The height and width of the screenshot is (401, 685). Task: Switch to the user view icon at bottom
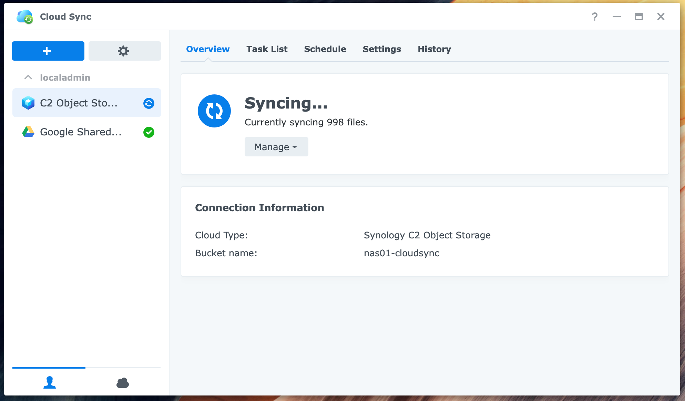click(49, 382)
